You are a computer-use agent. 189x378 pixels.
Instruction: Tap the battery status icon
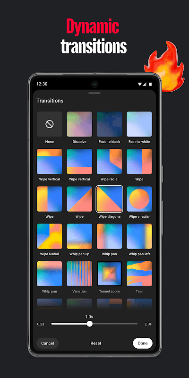(x=150, y=84)
